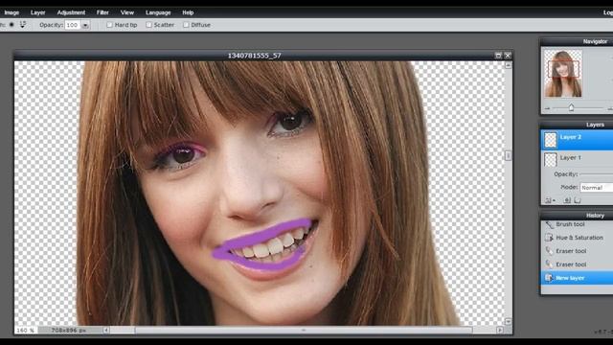Select Layer 2 in Layers panel

577,140
